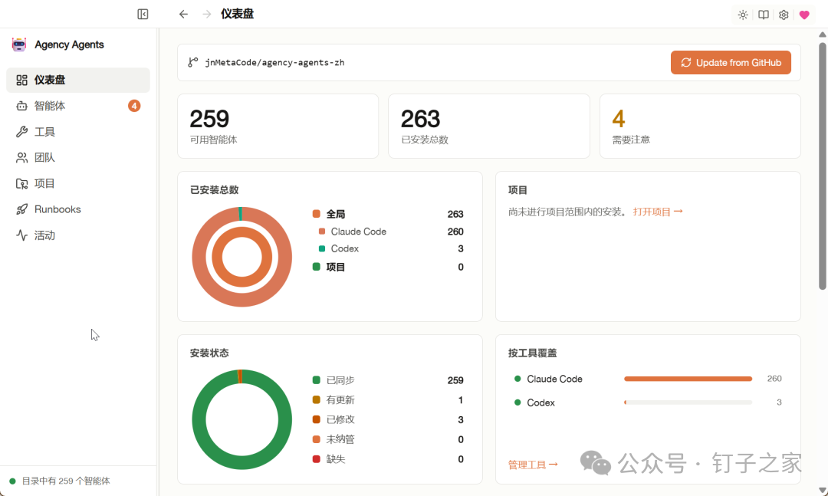
Task: Click the 活动 pulse icon in sidebar
Action: click(x=21, y=235)
